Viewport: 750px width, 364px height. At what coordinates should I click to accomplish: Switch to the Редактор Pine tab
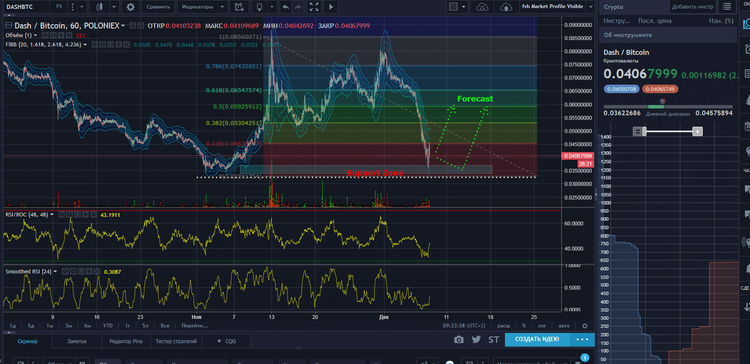[x=126, y=341]
